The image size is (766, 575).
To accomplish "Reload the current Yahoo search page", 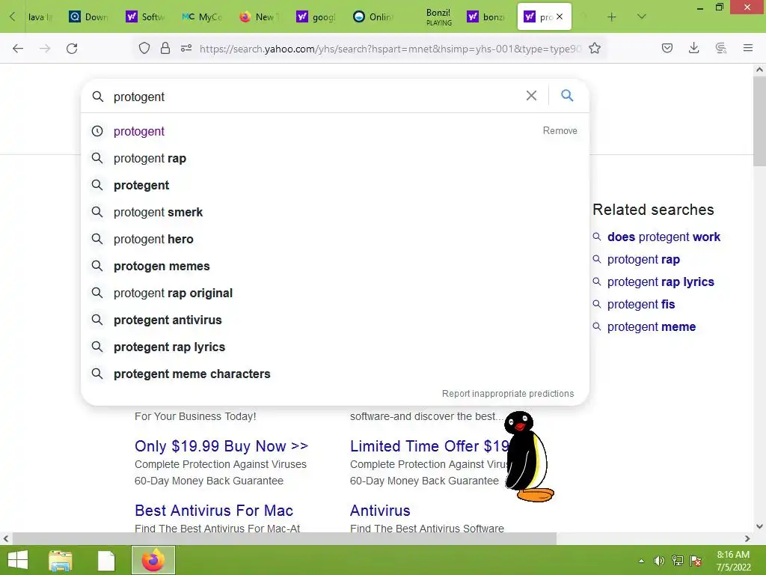I will pyautogui.click(x=72, y=48).
